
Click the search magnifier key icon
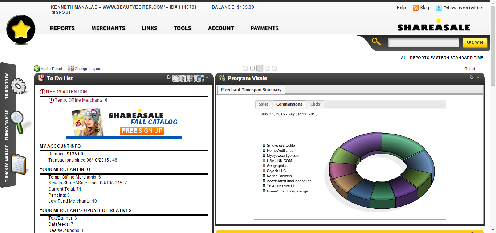pos(377,42)
